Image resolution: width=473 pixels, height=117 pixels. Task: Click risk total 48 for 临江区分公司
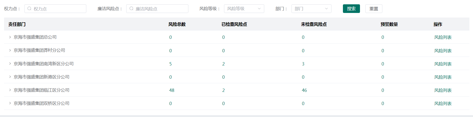coord(172,90)
